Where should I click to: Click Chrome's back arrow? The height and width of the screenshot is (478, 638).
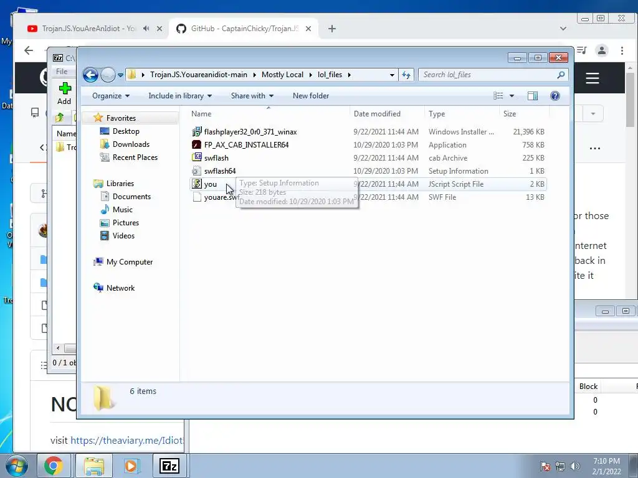pyautogui.click(x=29, y=50)
